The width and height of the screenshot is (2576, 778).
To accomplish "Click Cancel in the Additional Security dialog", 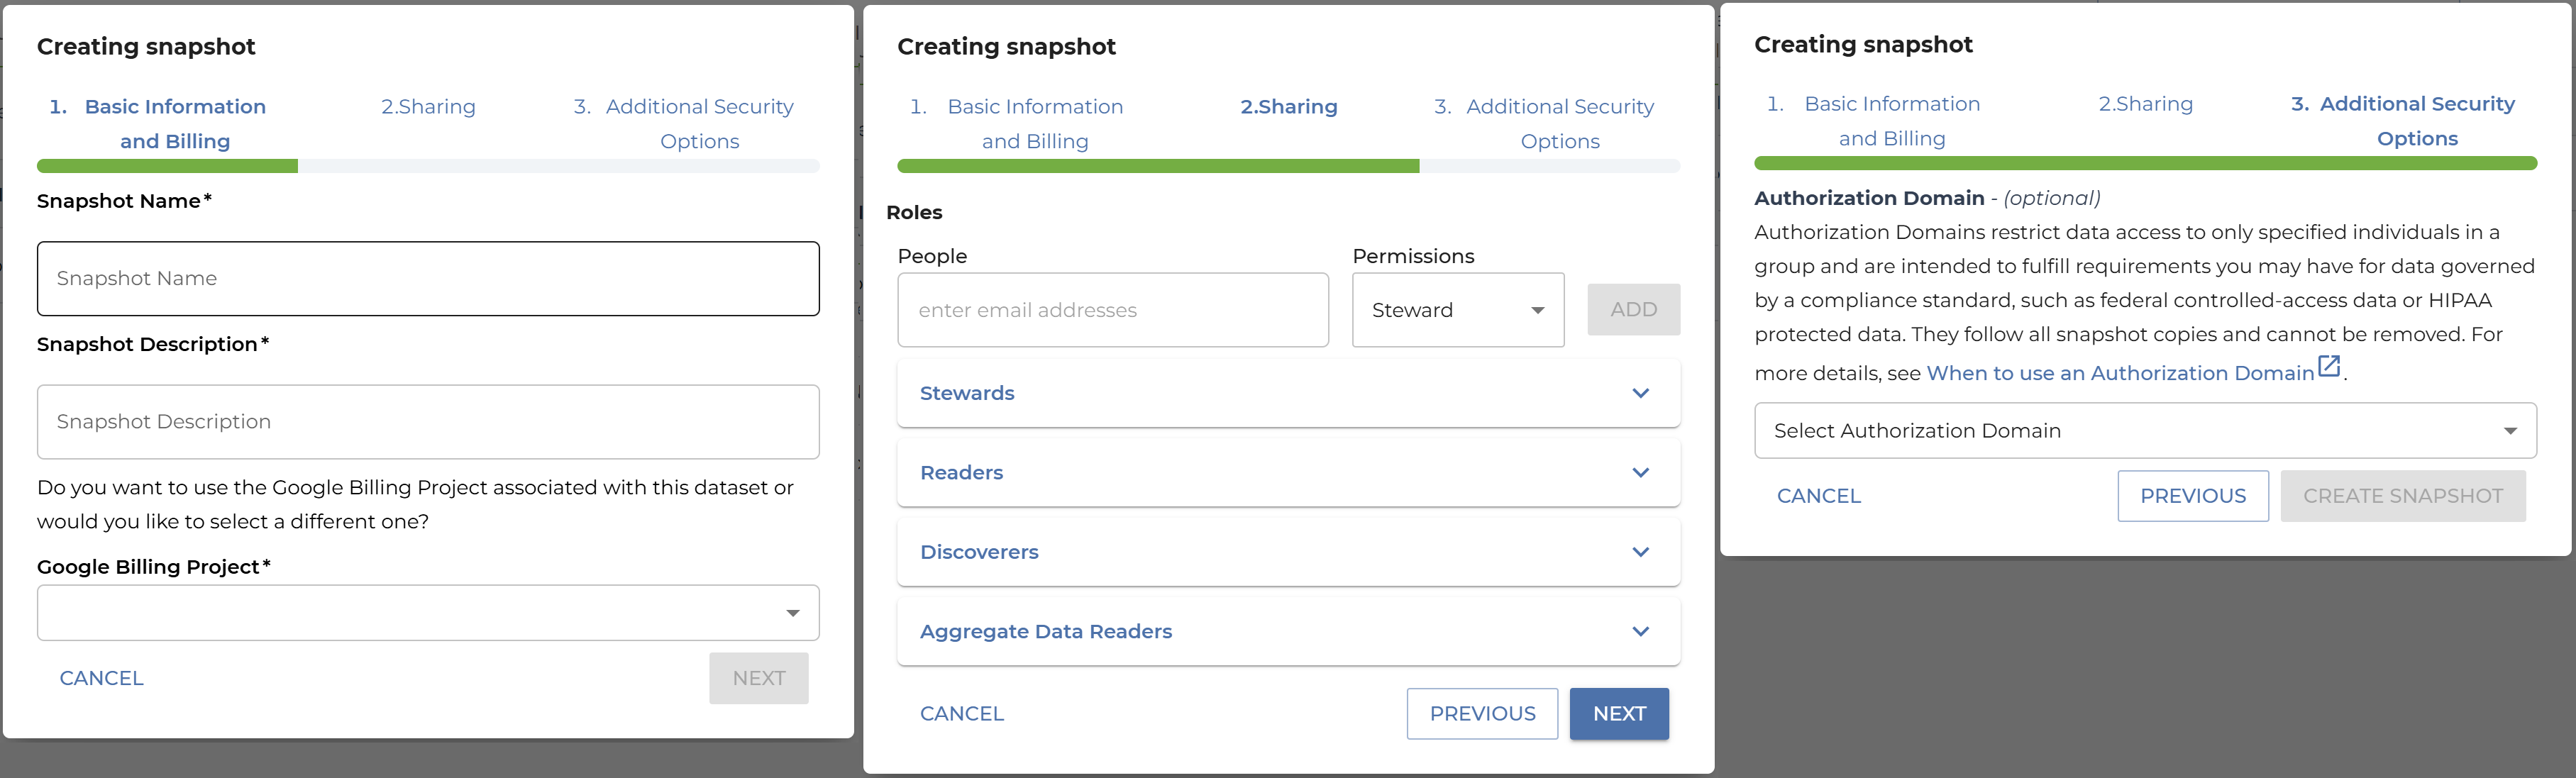I will pos(1819,496).
